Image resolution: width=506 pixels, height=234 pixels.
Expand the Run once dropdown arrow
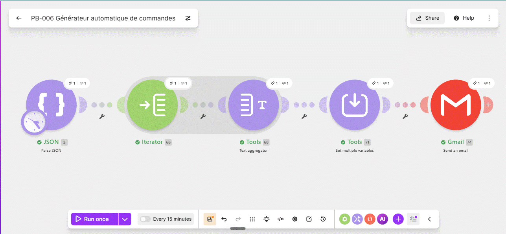click(x=125, y=219)
